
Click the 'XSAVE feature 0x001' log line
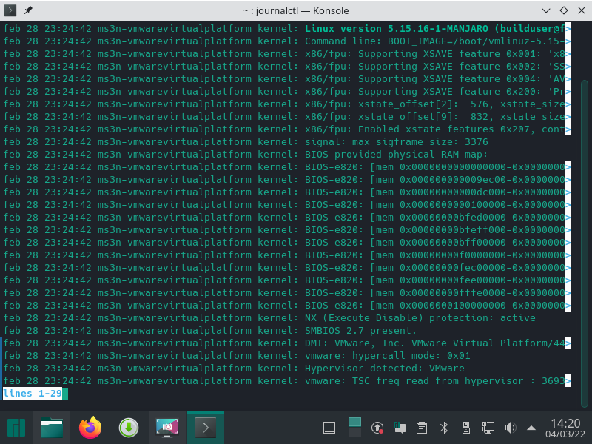[287, 54]
